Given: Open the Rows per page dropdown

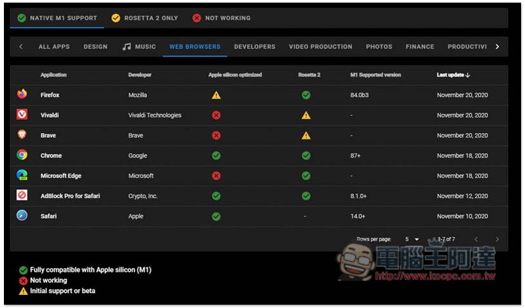Looking at the screenshot, I should point(412,239).
